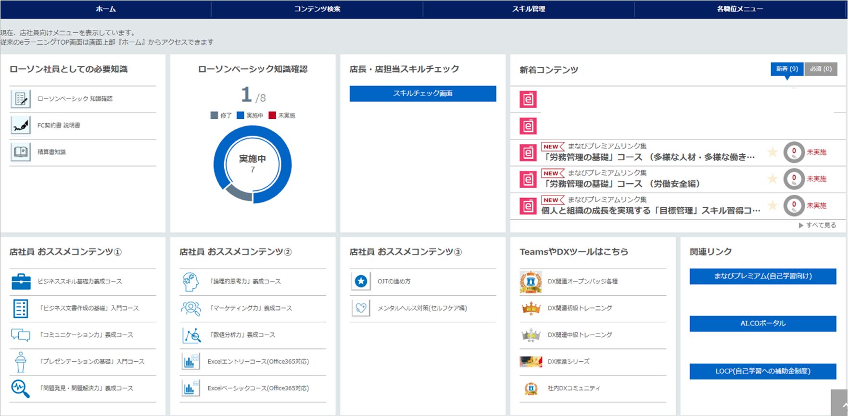Image resolution: width=848 pixels, height=416 pixels.
Task: Open DX推進シリーズ text
Action: tap(569, 362)
